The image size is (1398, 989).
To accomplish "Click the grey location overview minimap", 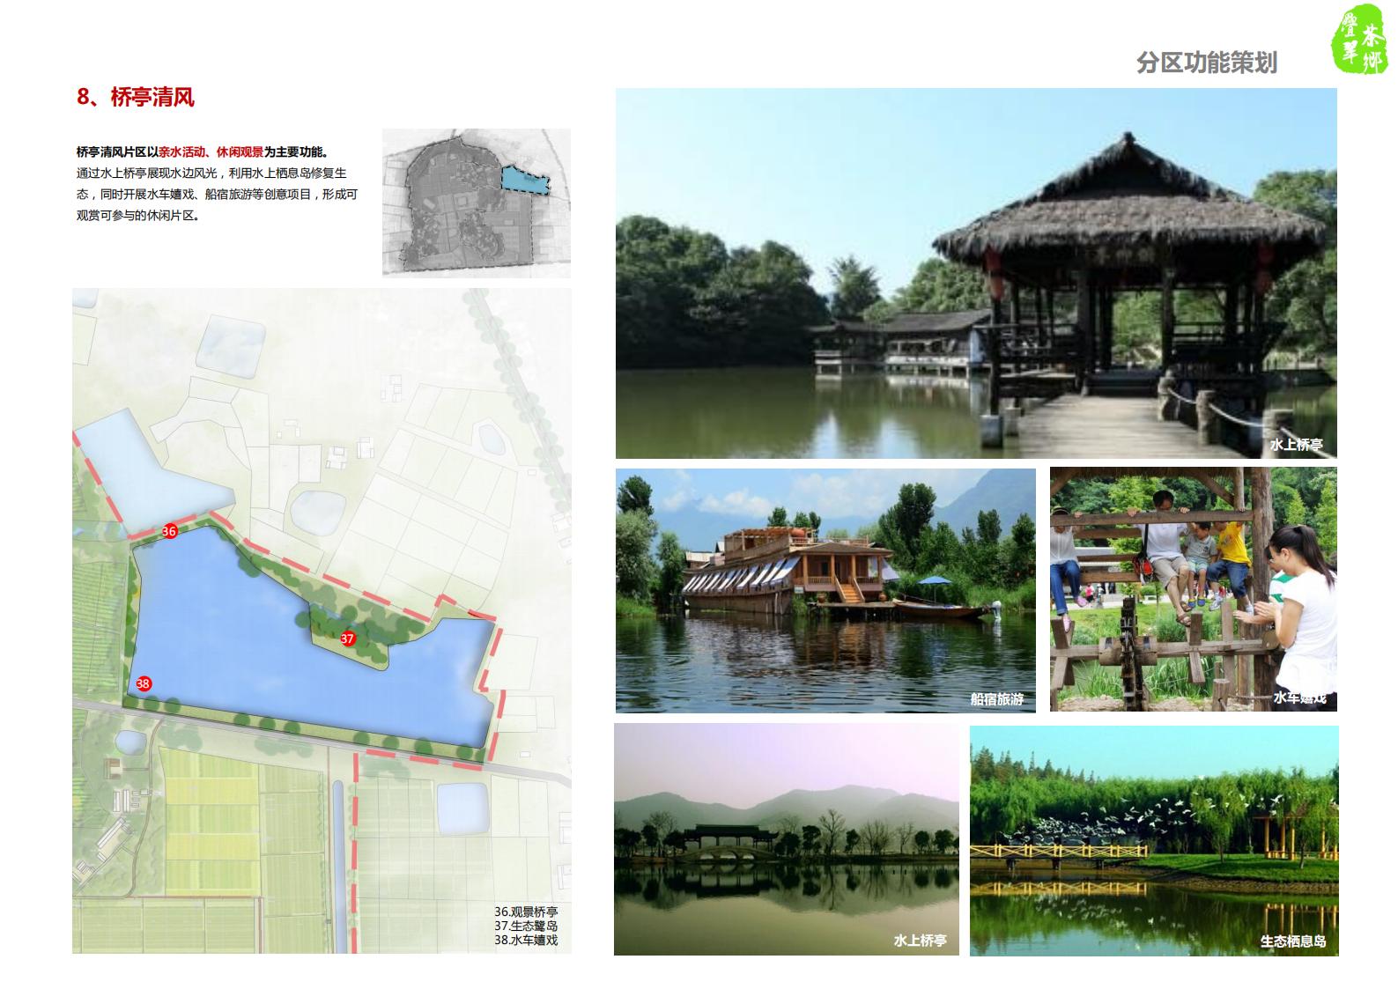I will (x=477, y=203).
